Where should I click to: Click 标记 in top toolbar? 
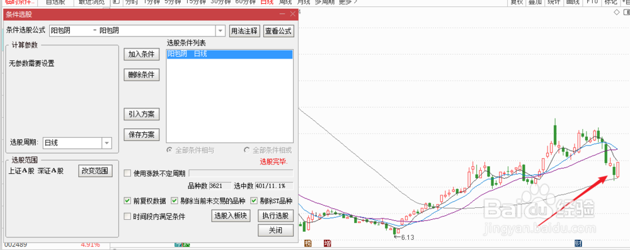tap(610, 2)
